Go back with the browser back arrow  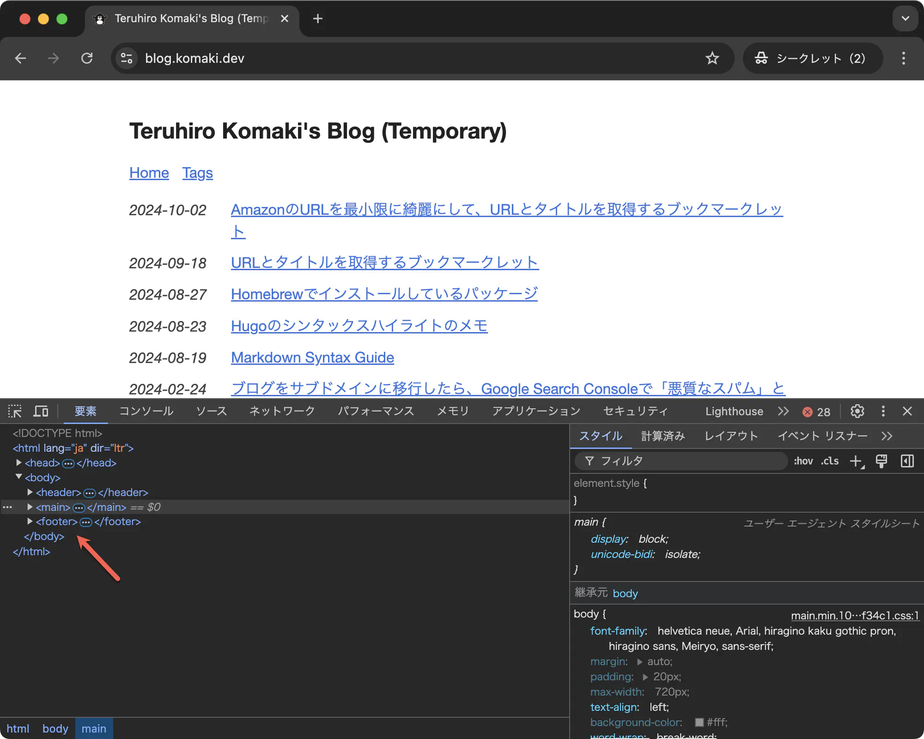click(20, 58)
